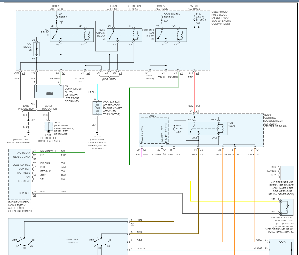Select the HVAC 7.5A fuse in the BCM
The height and width of the screenshot is (255, 299).
174,129
